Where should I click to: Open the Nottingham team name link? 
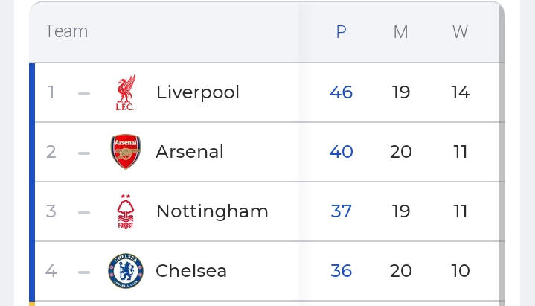pos(212,211)
